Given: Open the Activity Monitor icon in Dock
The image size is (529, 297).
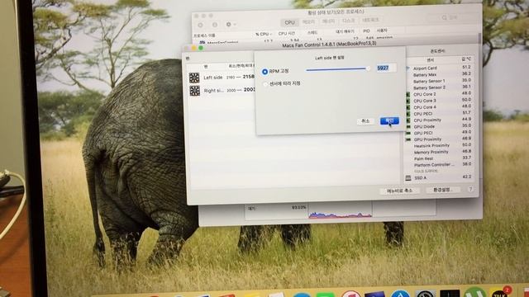Looking at the screenshot, I should tap(450, 294).
